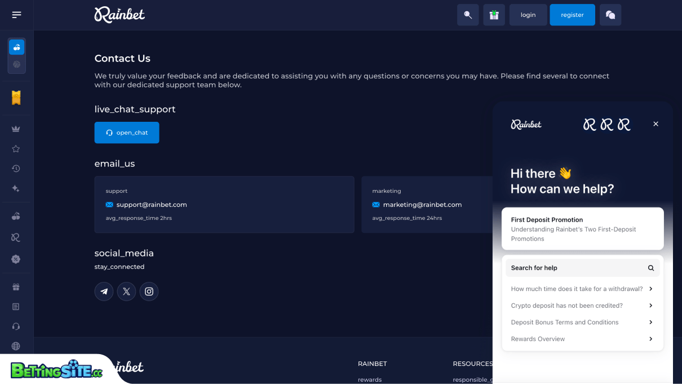Open the news document icon in the sidebar

[16, 307]
